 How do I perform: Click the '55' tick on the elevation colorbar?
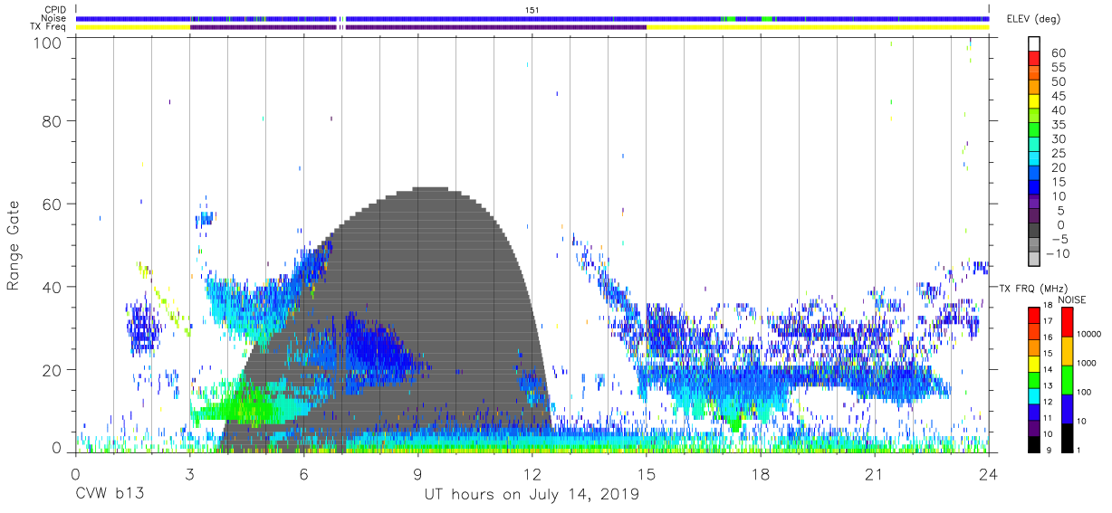[1058, 68]
